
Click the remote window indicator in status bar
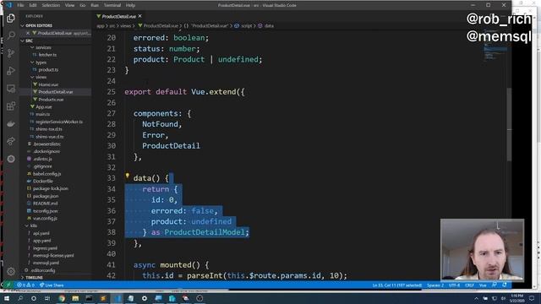click(x=8, y=285)
